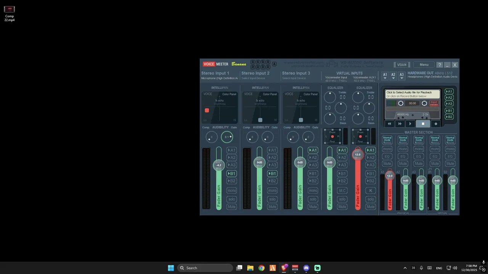Click Stereo Input 2 Comp knob

[x=252, y=137]
